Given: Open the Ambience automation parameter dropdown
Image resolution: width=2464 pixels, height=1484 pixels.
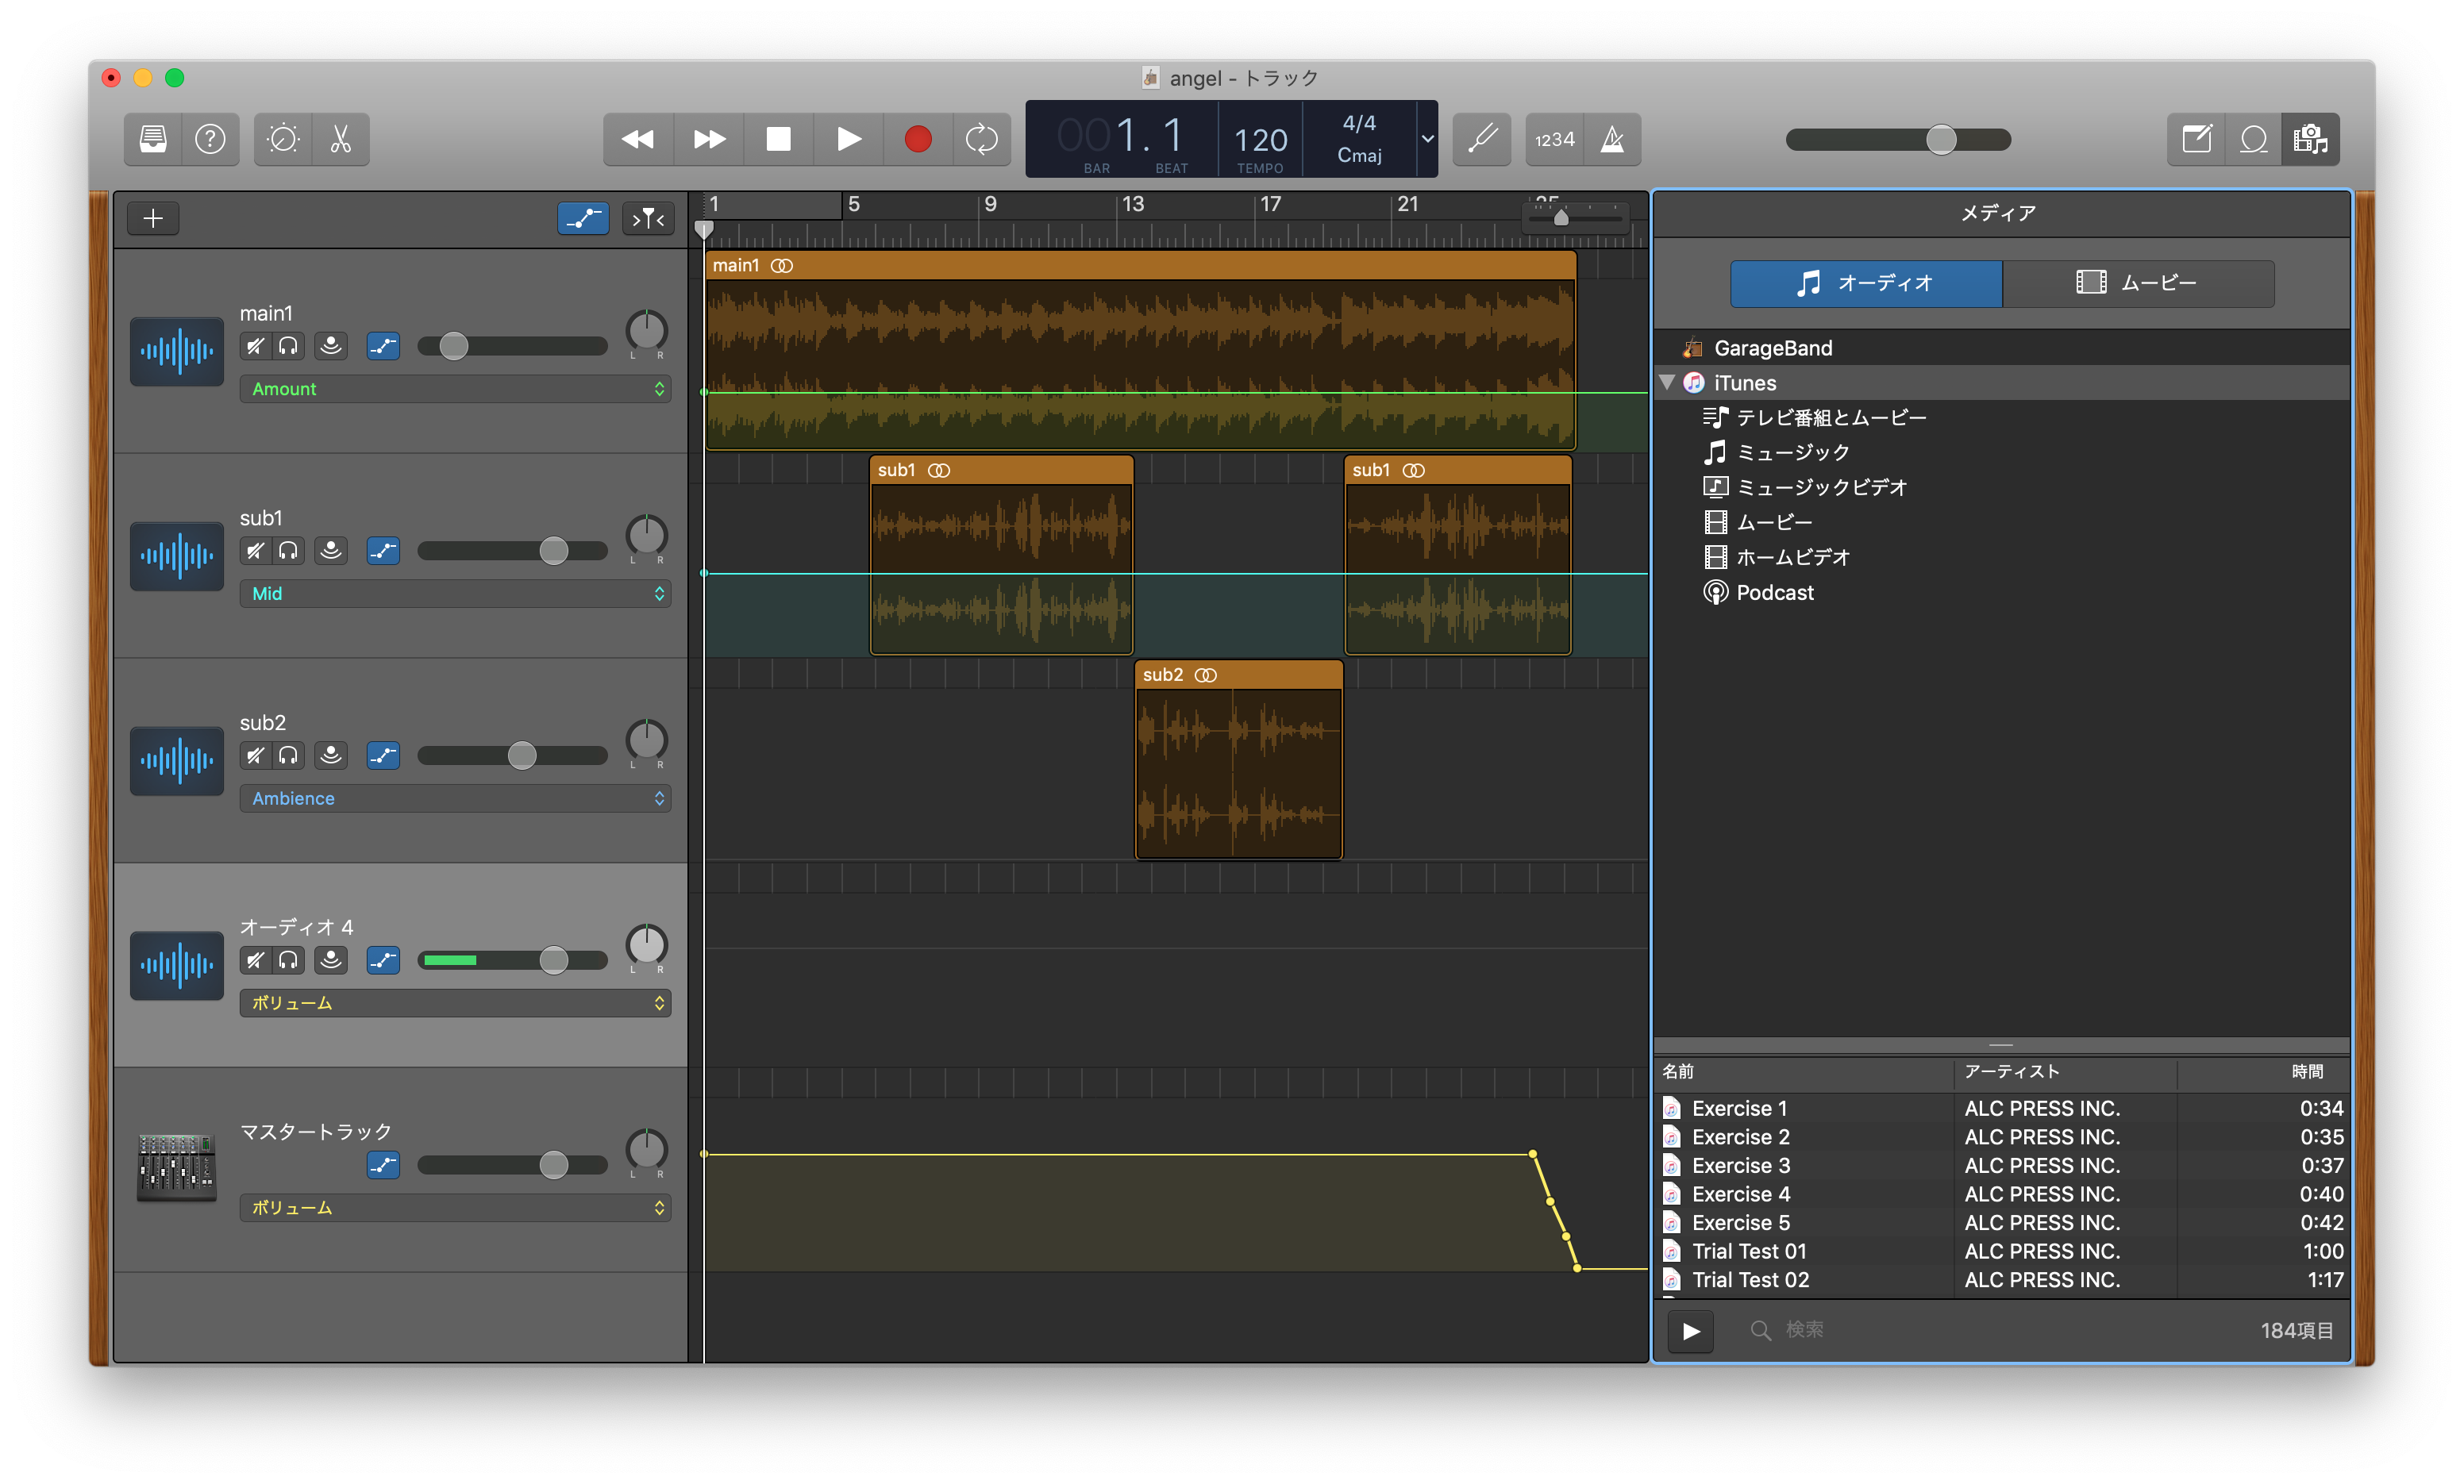Looking at the screenshot, I should [x=455, y=799].
